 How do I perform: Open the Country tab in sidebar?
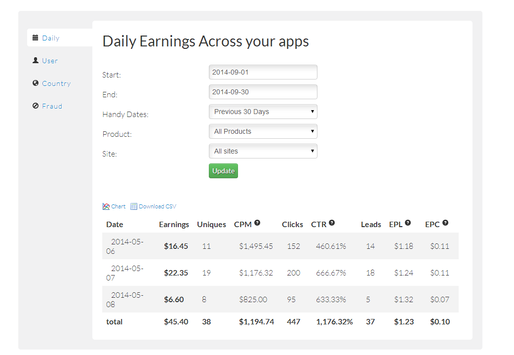[x=56, y=83]
